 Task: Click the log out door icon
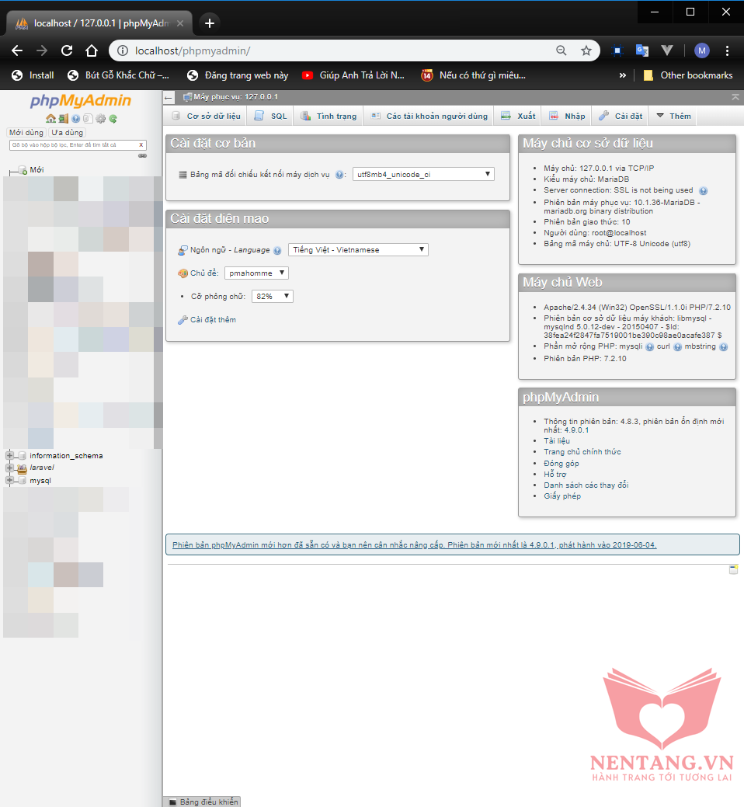click(x=63, y=119)
